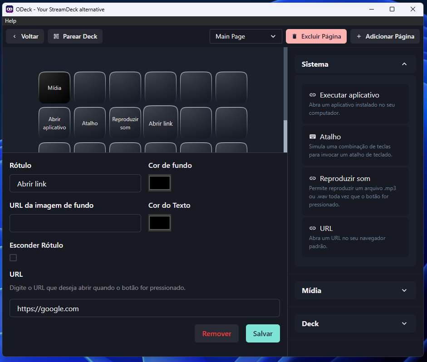This screenshot has height=362, width=427.
Task: Expand the Deck section
Action: [x=355, y=323]
